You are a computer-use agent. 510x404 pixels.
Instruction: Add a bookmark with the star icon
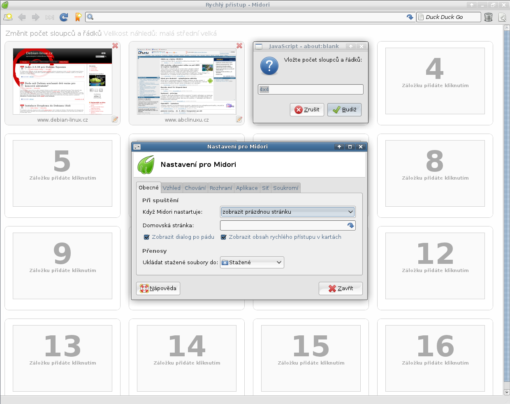coord(78,17)
